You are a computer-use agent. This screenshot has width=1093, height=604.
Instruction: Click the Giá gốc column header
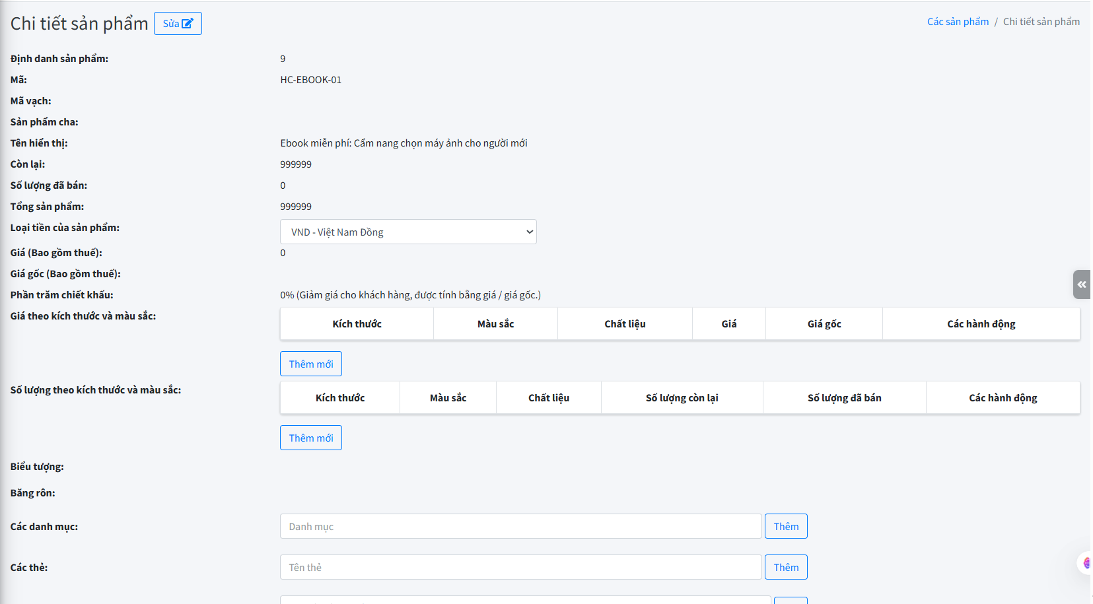pos(824,324)
